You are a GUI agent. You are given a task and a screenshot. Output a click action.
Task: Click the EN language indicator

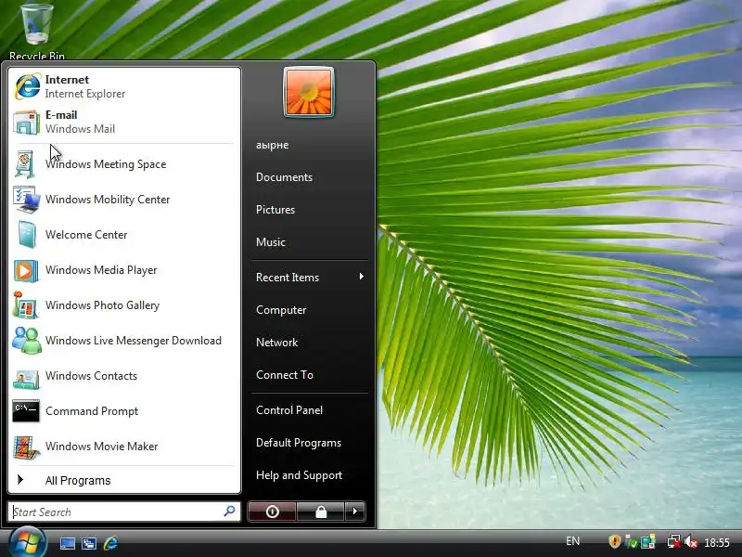pos(572,541)
